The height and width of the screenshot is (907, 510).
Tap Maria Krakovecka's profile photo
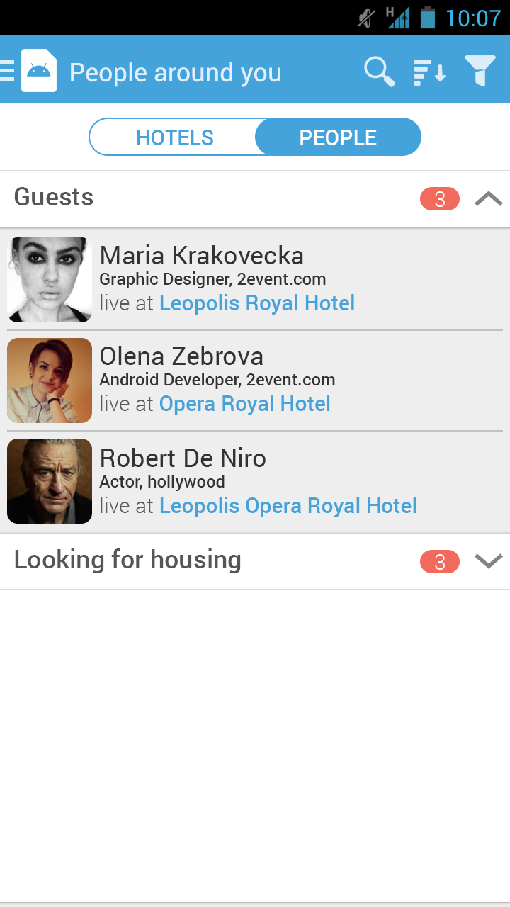(50, 280)
